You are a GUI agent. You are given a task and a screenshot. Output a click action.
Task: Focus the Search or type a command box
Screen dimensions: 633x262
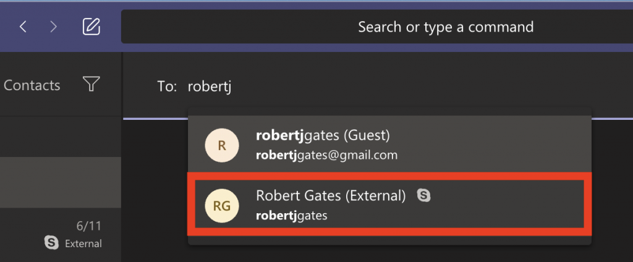377,27
